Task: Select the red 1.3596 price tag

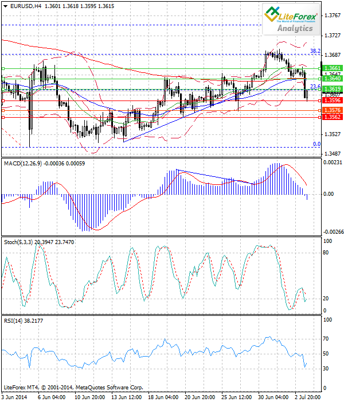Action: pos(333,100)
